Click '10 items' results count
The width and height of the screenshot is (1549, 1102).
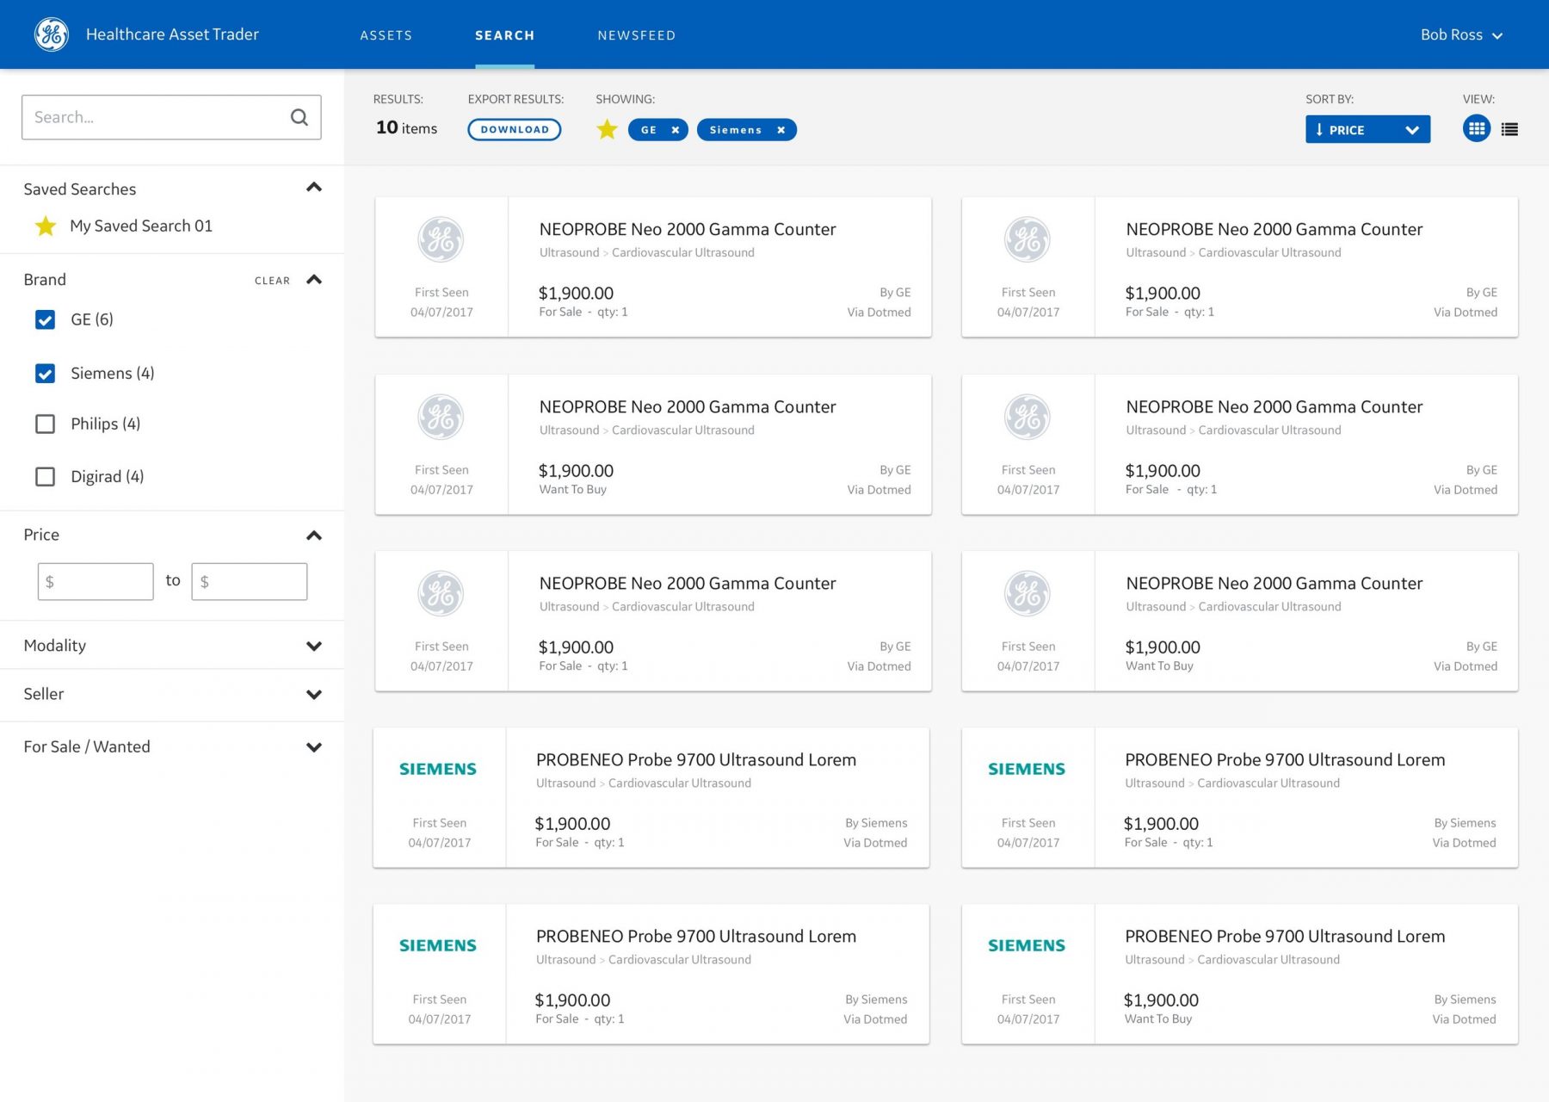pyautogui.click(x=406, y=128)
